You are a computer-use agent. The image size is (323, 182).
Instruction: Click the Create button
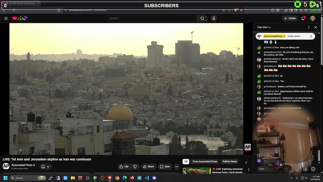tap(290, 18)
